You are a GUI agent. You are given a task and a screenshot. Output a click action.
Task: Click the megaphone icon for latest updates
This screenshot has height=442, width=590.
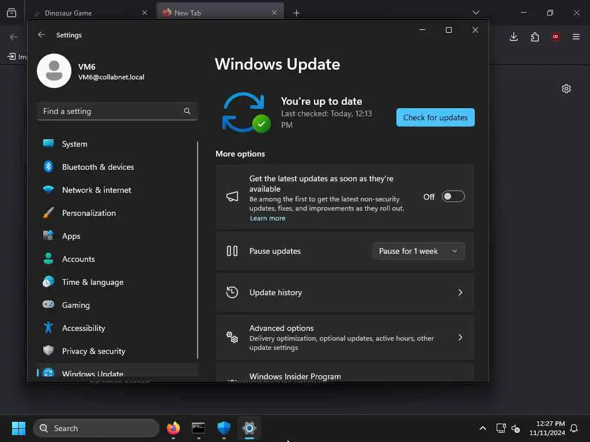pos(232,197)
